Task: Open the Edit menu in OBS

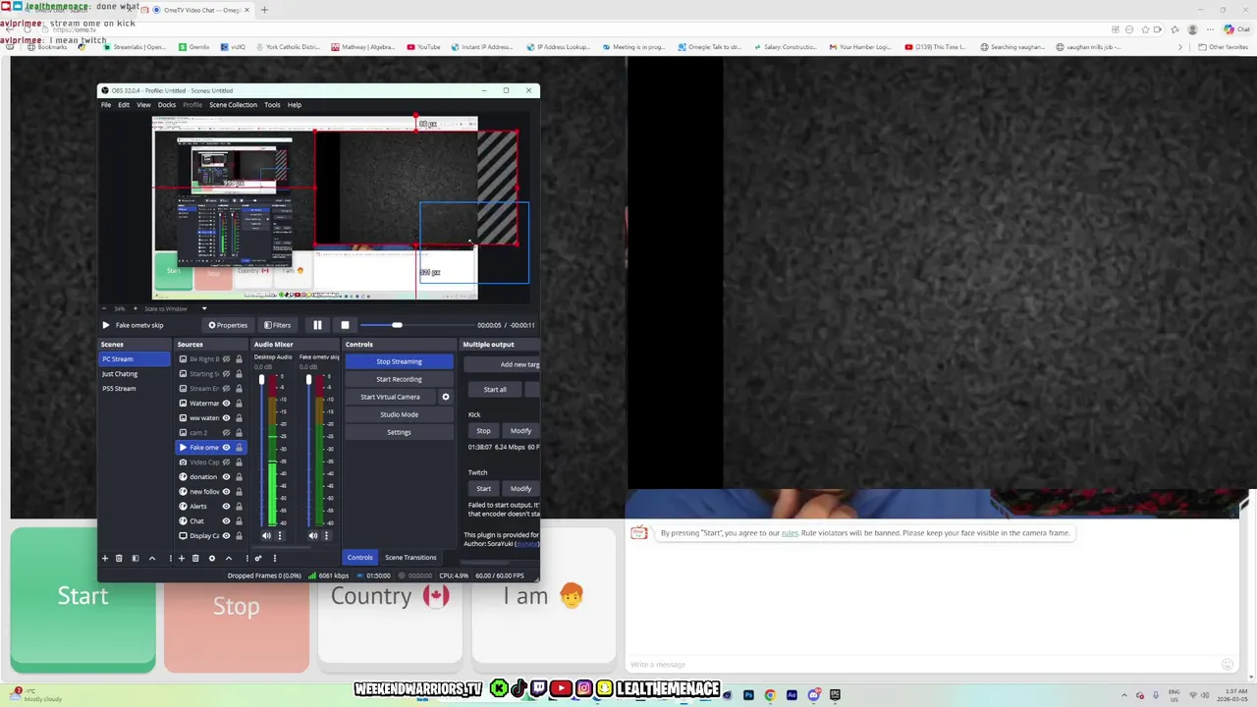Action: [124, 105]
